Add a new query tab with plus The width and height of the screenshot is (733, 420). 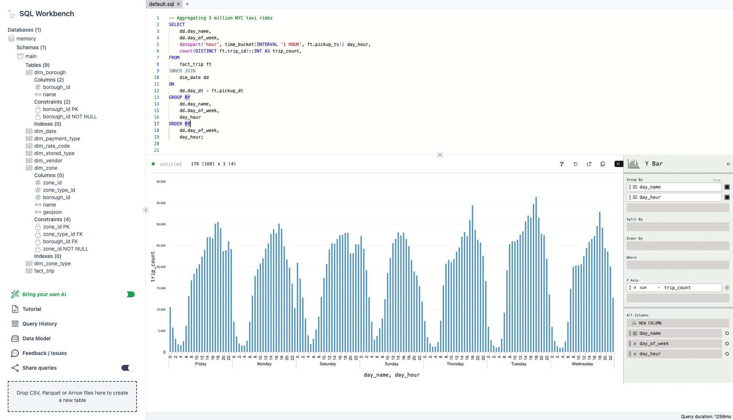tap(187, 4)
